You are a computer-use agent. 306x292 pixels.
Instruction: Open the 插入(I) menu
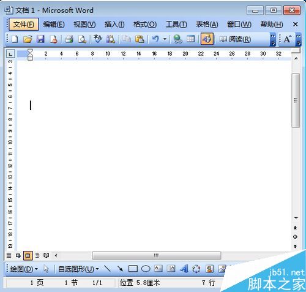114,25
